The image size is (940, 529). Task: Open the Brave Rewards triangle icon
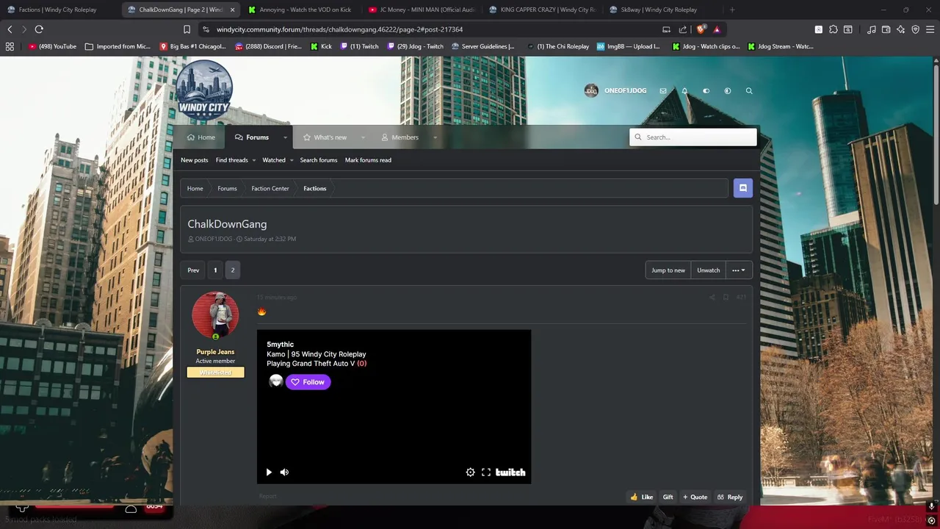point(717,29)
